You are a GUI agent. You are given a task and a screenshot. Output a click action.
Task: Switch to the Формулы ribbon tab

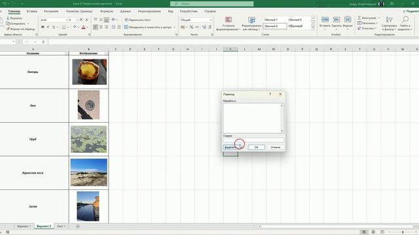(x=107, y=11)
